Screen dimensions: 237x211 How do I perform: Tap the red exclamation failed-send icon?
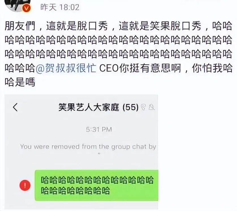coord(25,185)
